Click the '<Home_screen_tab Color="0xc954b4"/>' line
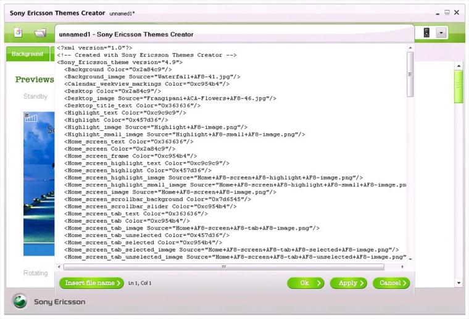Viewport: 469px width, 319px height. click(127, 221)
